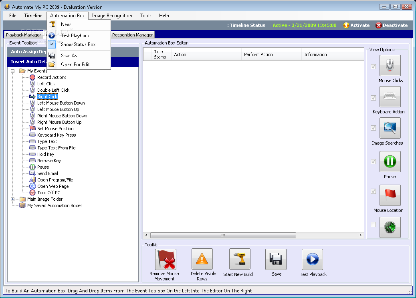
Task: Click the Image Searches magnifier button
Action: [390, 128]
